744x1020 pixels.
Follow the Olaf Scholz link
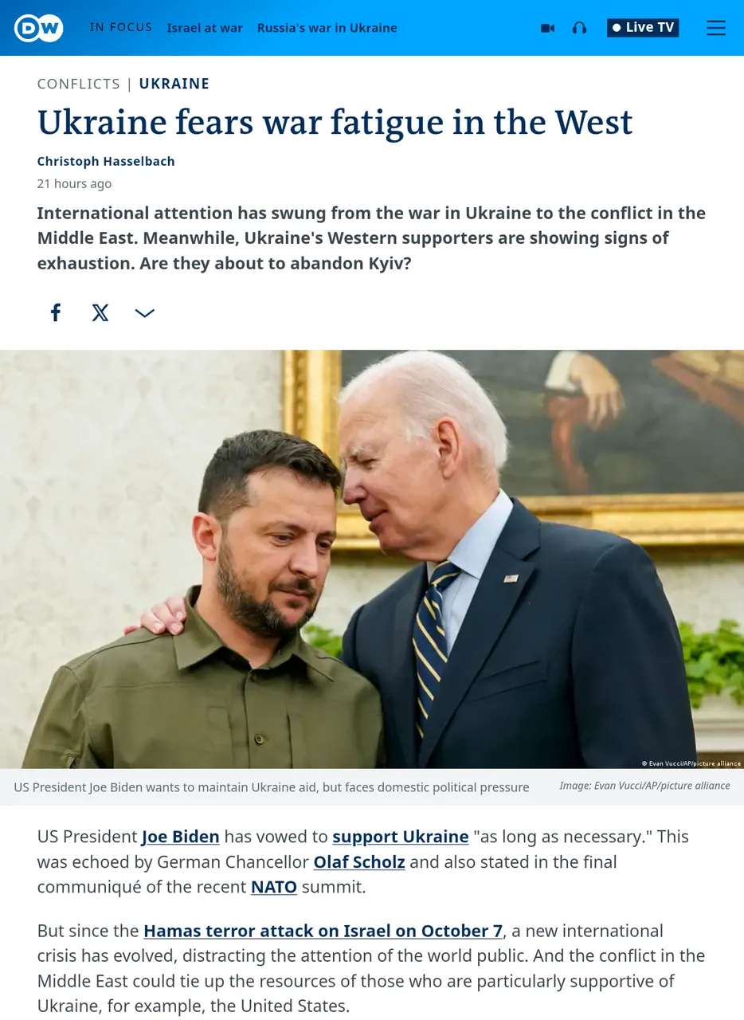(x=359, y=862)
